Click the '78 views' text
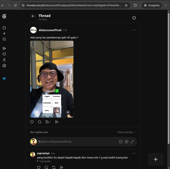This screenshot has height=169, width=170. pyautogui.click(x=42, y=19)
